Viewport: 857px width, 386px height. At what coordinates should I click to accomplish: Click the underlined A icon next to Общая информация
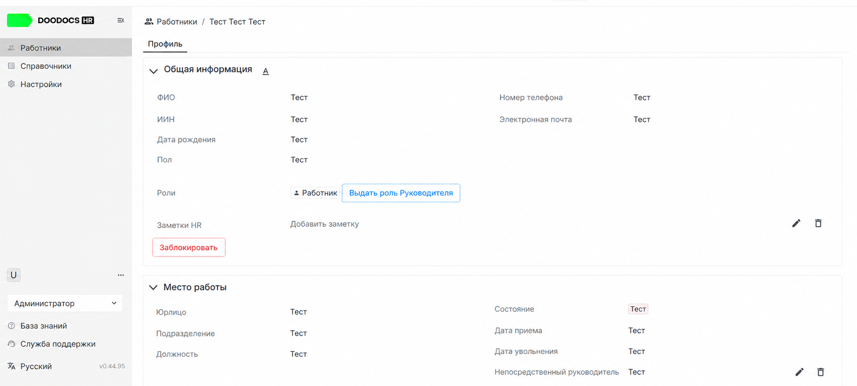click(265, 71)
